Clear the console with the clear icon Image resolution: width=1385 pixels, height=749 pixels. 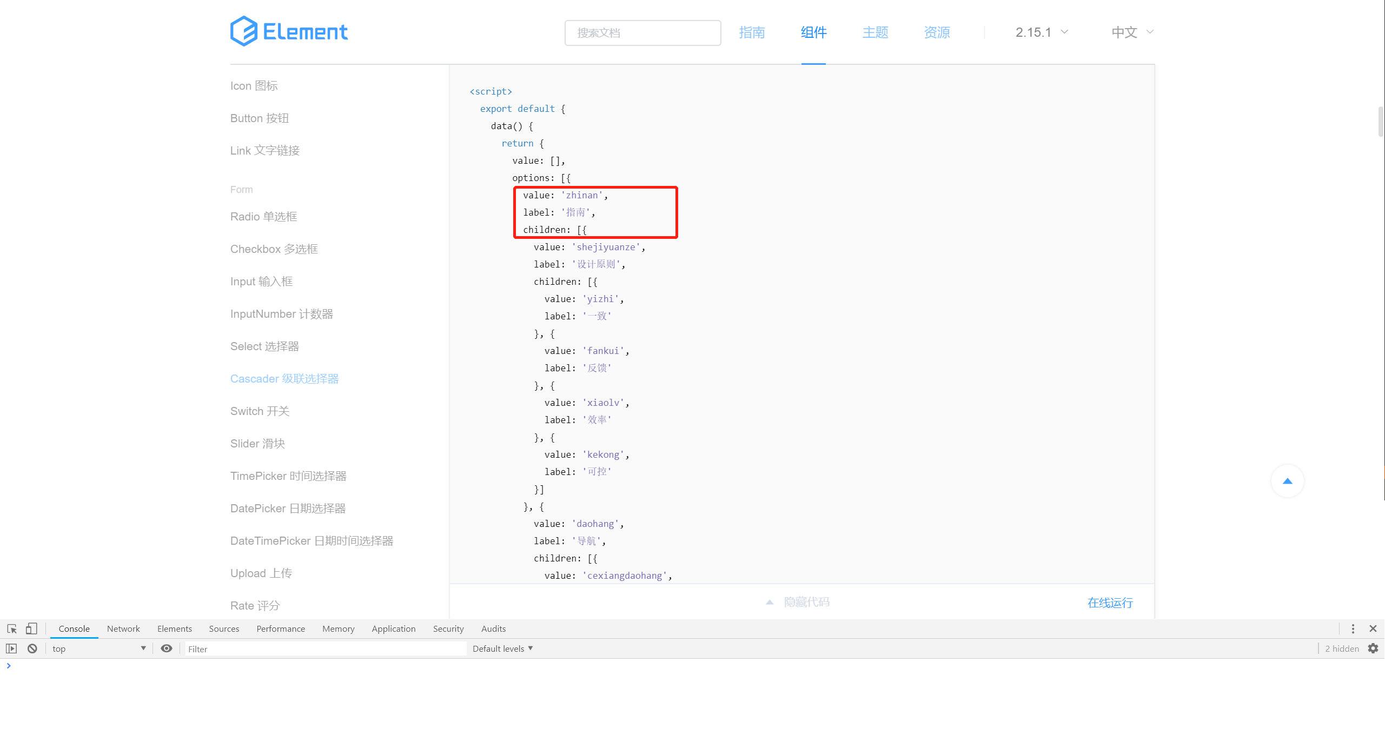tap(32, 648)
